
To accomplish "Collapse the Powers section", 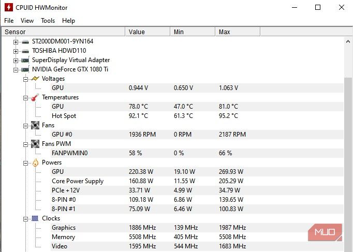I will click(25, 162).
